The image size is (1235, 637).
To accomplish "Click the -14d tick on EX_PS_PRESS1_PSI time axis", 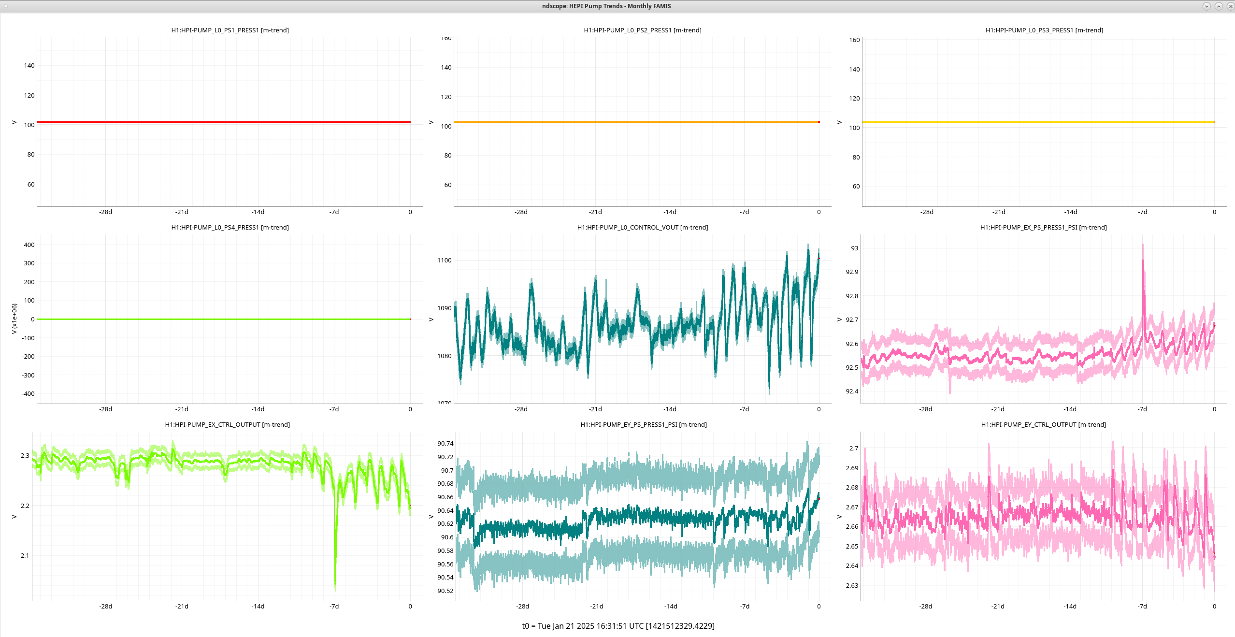I will tap(1070, 409).
